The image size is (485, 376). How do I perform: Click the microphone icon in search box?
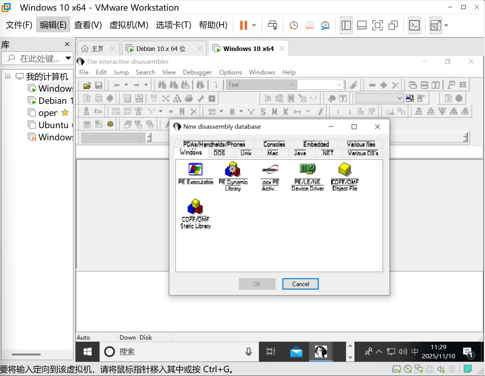249,352
